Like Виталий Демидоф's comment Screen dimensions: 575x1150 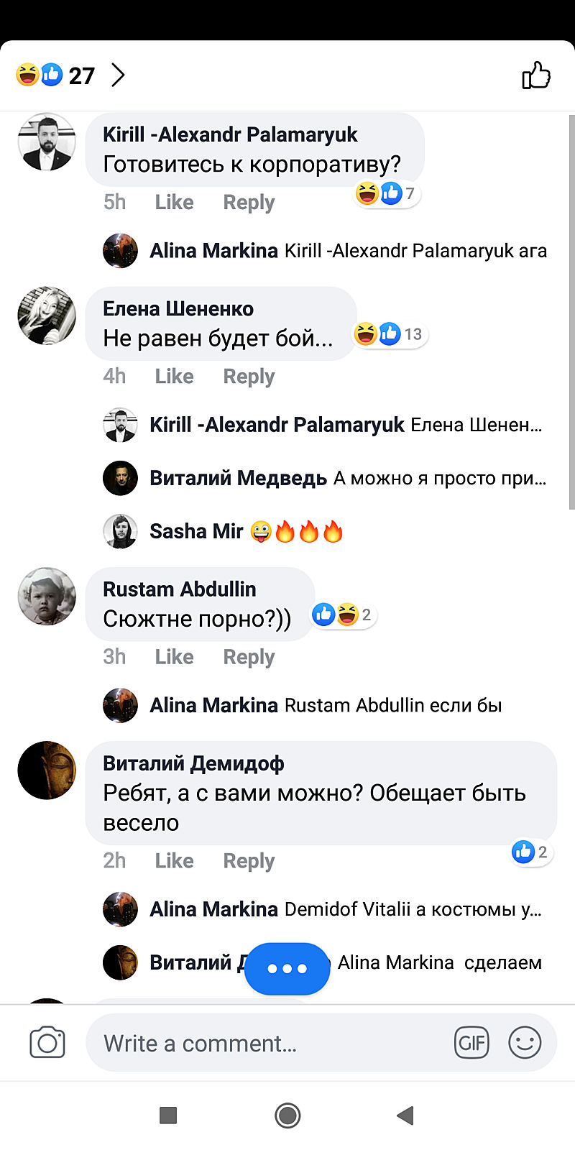tap(174, 861)
